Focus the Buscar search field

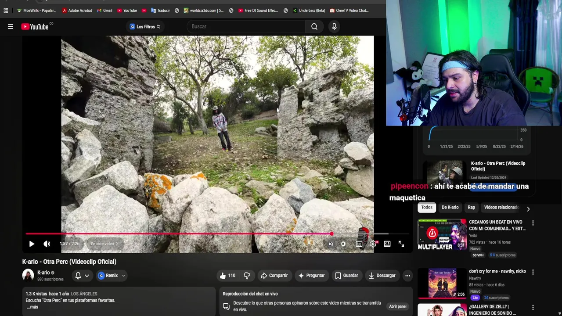click(x=246, y=26)
